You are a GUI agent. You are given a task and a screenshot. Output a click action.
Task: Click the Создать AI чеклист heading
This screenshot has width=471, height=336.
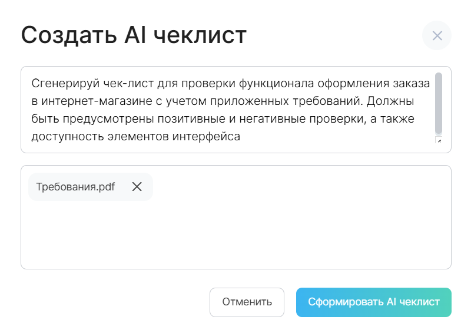(x=134, y=36)
